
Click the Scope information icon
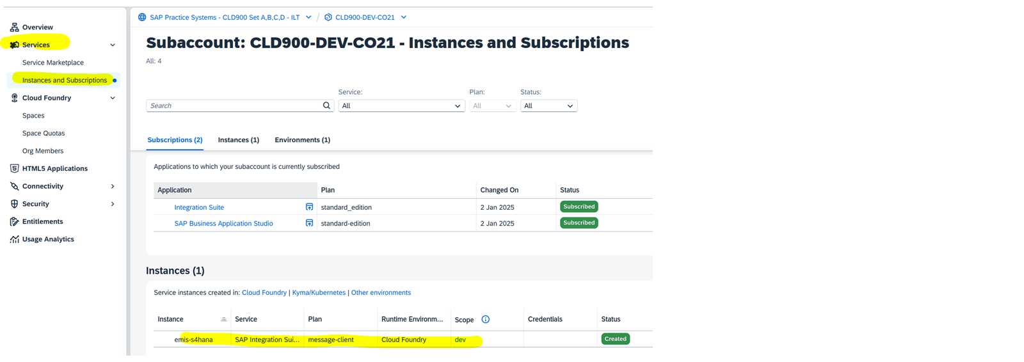pos(485,319)
